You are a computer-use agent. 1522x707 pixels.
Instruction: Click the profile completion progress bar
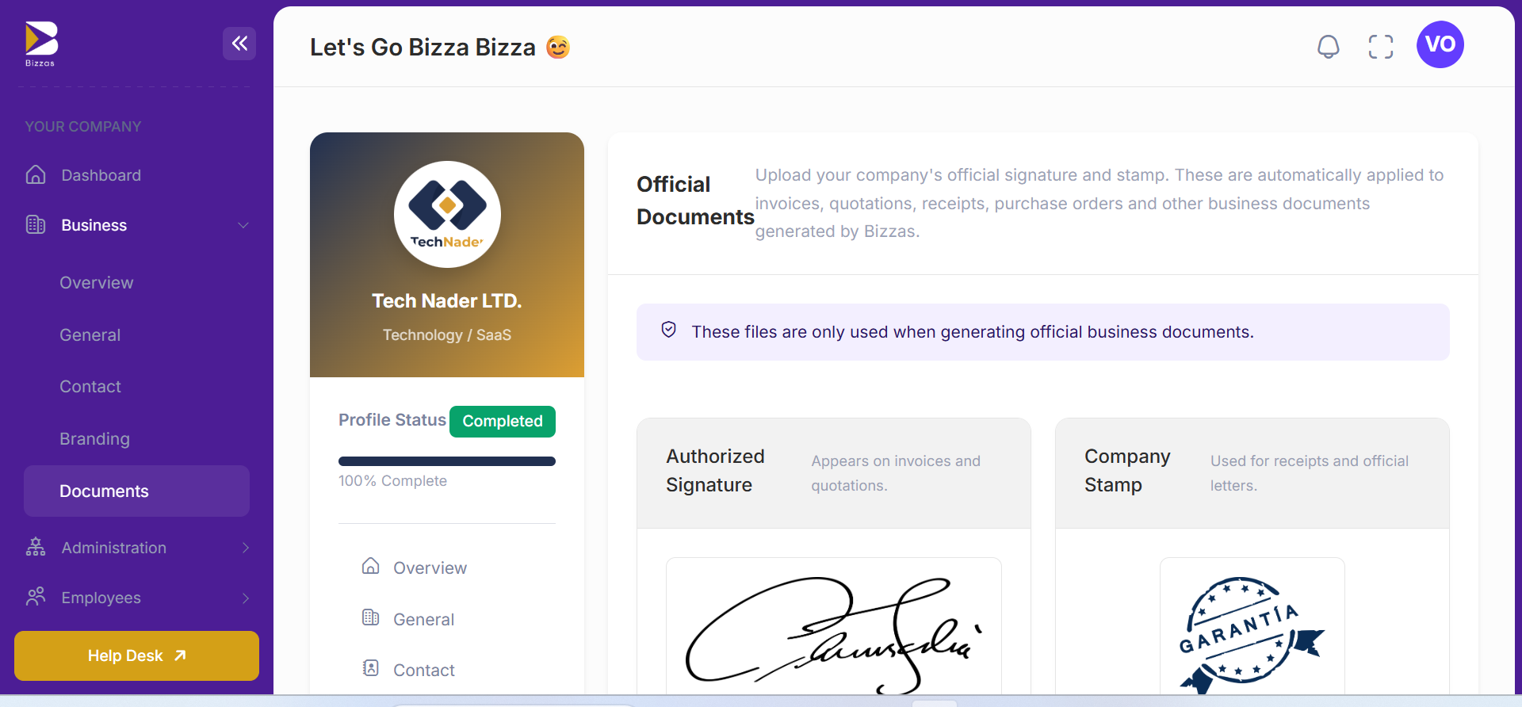(447, 461)
